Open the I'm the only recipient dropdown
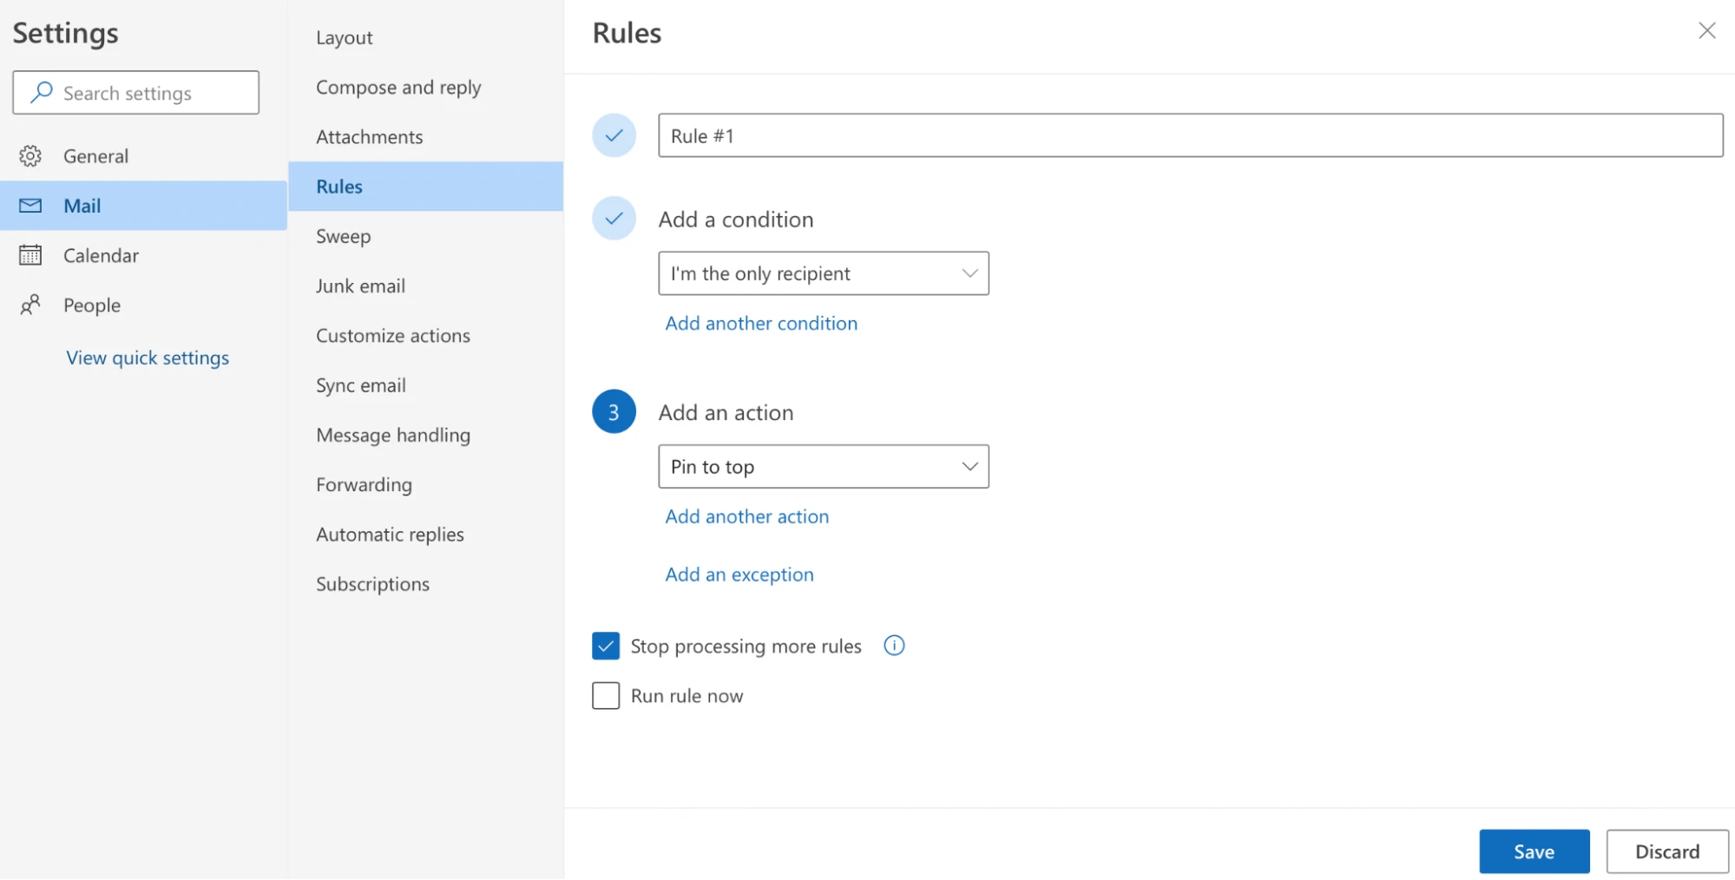The height and width of the screenshot is (880, 1735). (823, 273)
